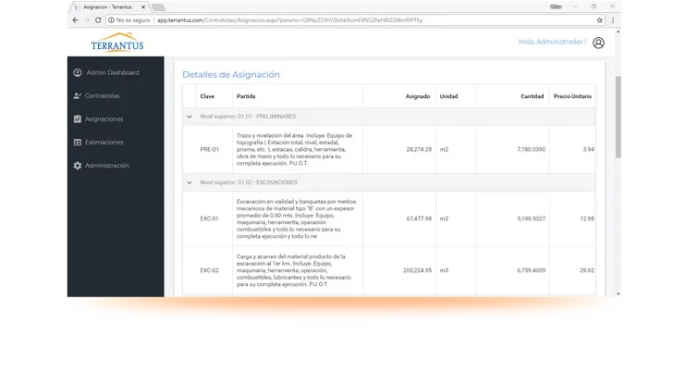Click asignado value 28,274.28
687x374 pixels.
(x=419, y=150)
